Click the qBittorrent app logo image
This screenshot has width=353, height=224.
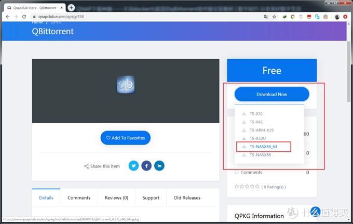coord(126,85)
